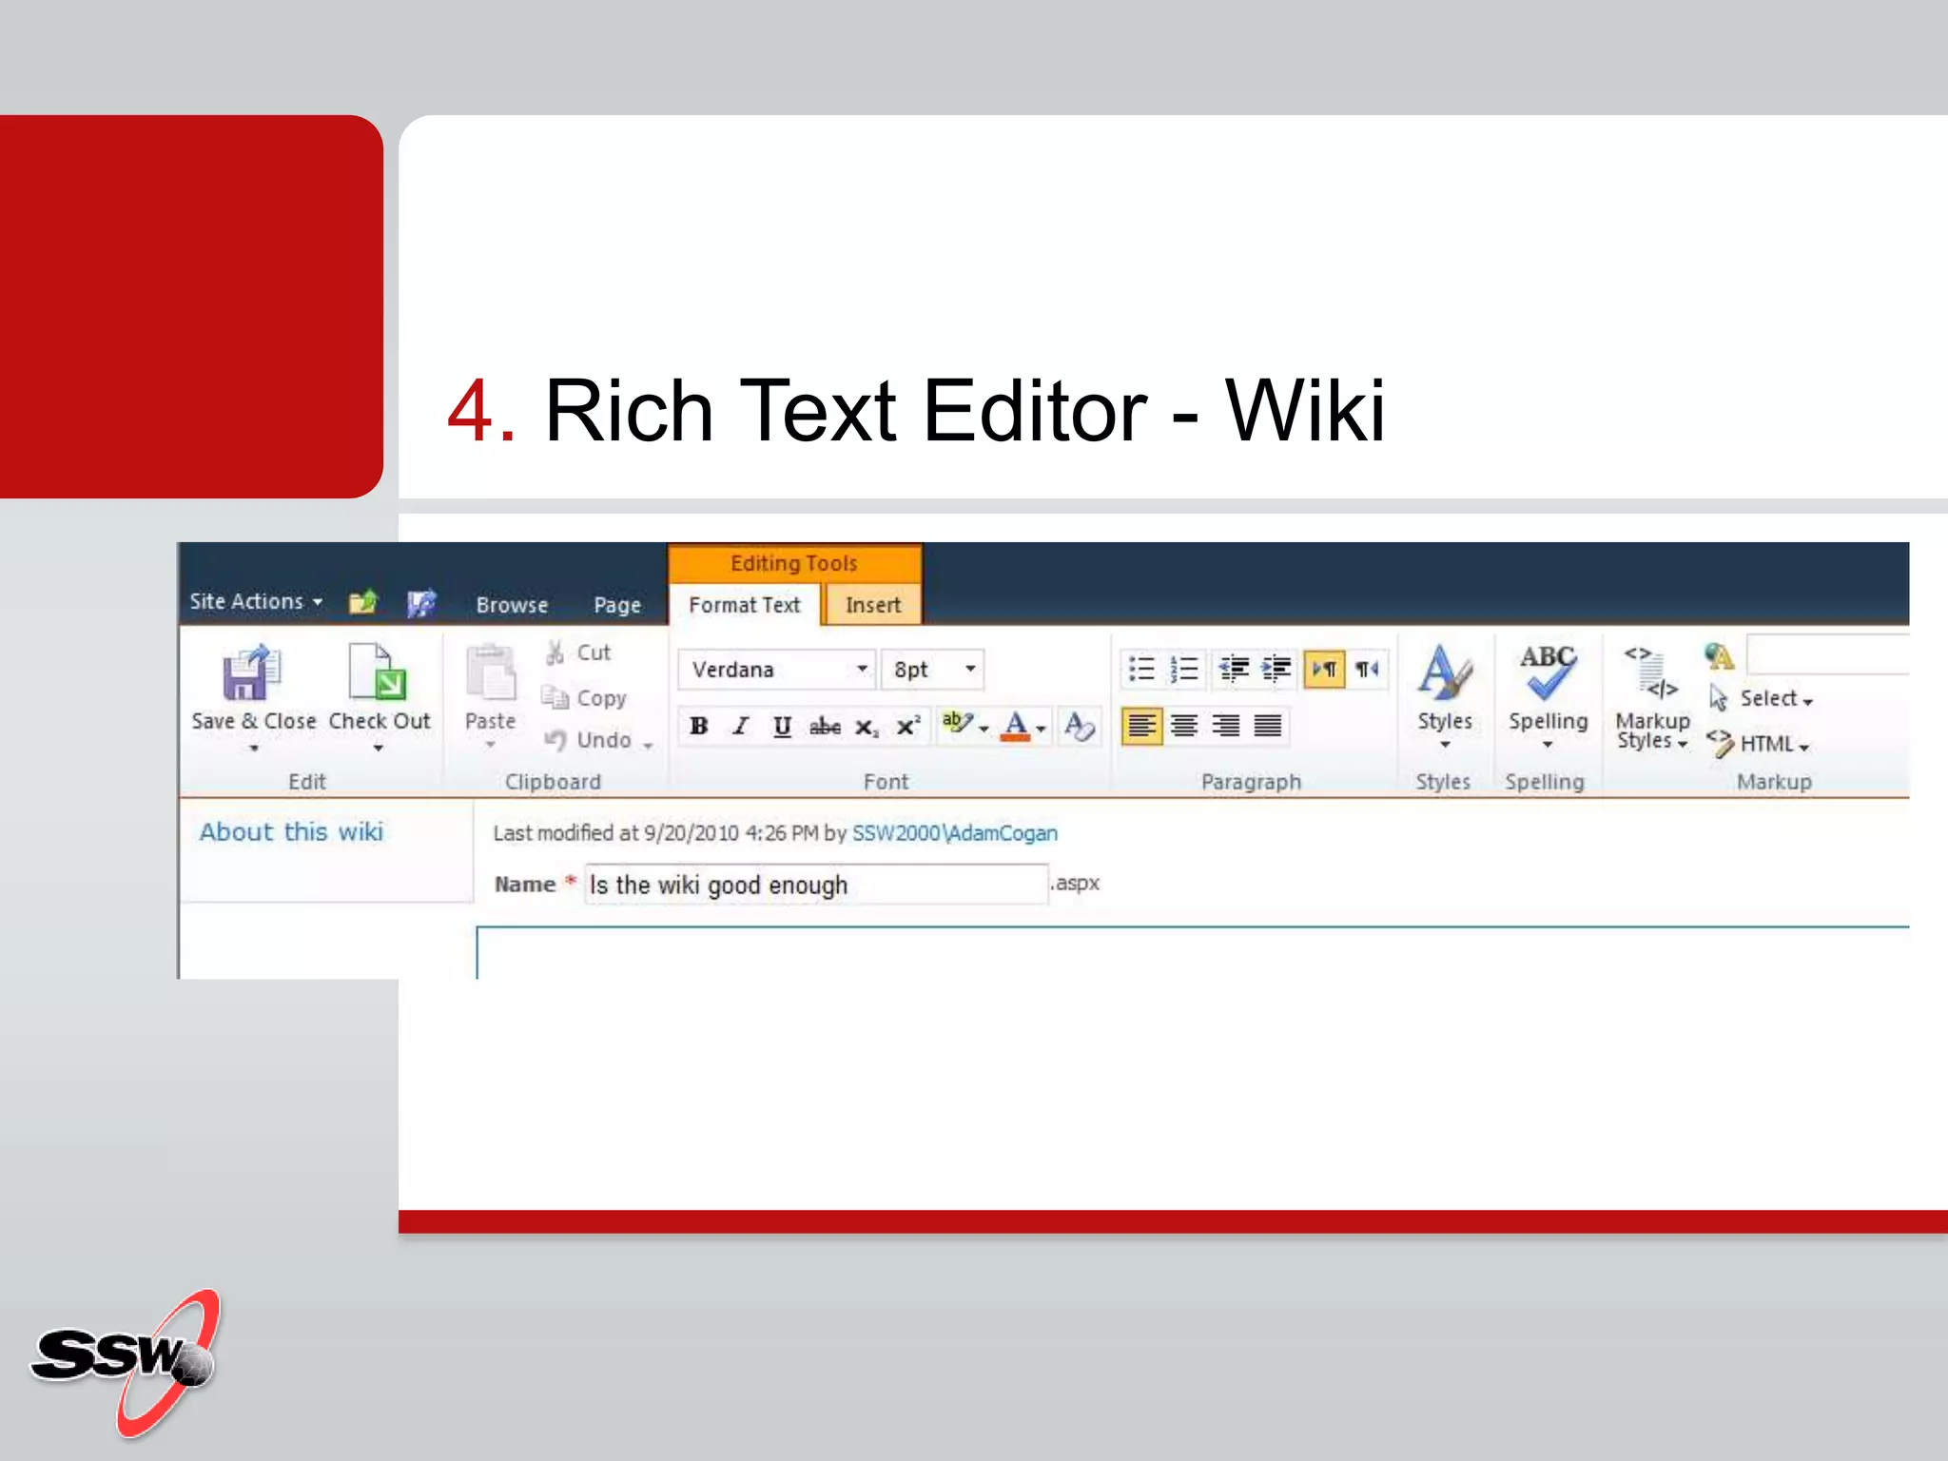Image resolution: width=1948 pixels, height=1461 pixels.
Task: Expand the Spelling dropdown arrow
Action: [x=1548, y=745]
